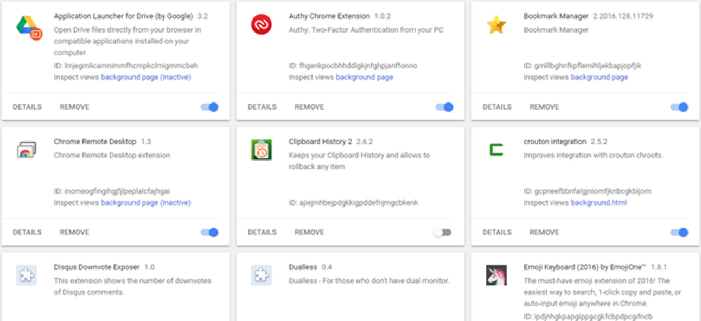701x321 pixels.
Task: Click the Chrome Remote Desktop title text
Action: [95, 142]
